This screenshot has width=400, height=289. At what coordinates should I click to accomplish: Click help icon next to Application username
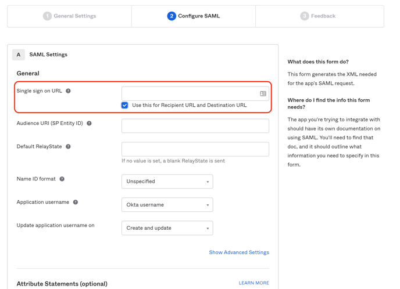tap(76, 203)
